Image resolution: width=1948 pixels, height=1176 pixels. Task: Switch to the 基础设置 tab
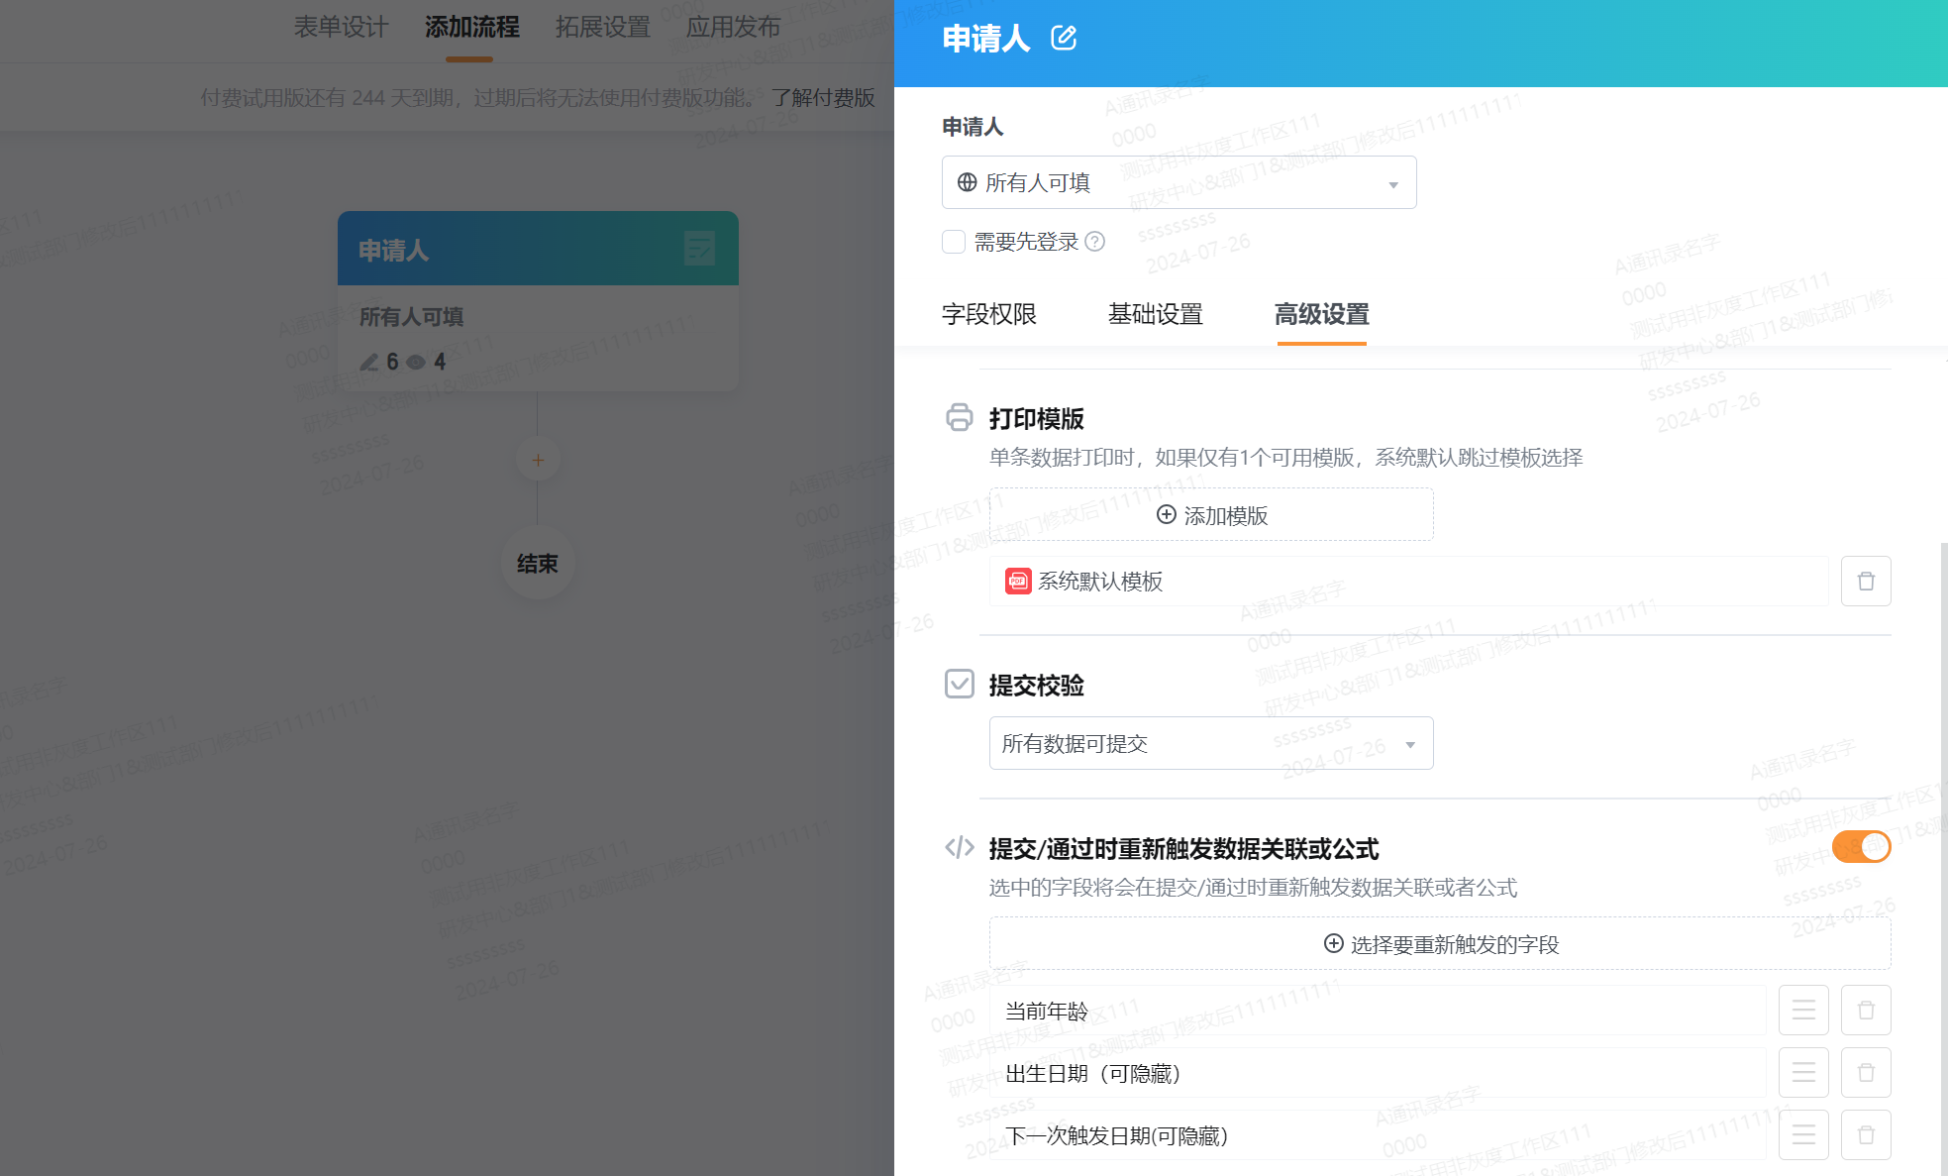click(x=1155, y=314)
